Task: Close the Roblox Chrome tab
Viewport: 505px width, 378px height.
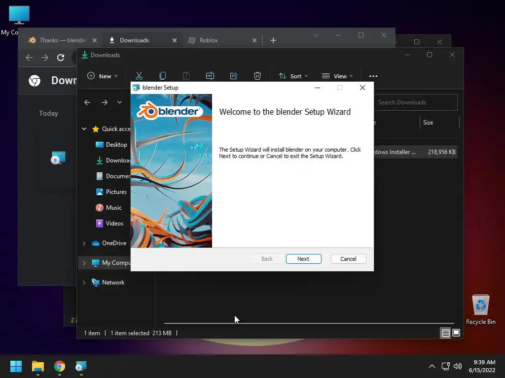Action: click(x=254, y=40)
